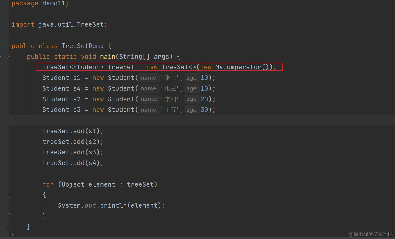Click the string "李四"

[x=170, y=99]
